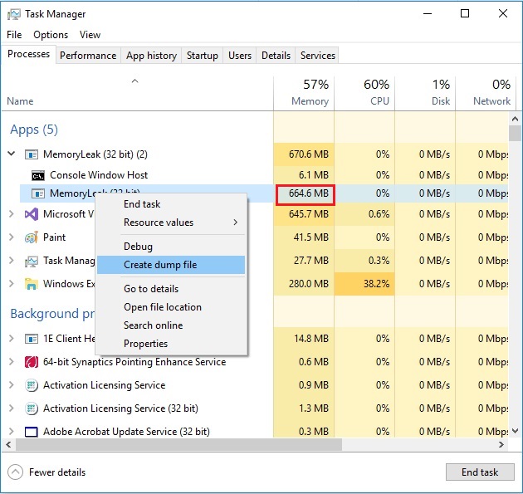
Task: Click the 645.7 MB memory value
Action: [309, 214]
